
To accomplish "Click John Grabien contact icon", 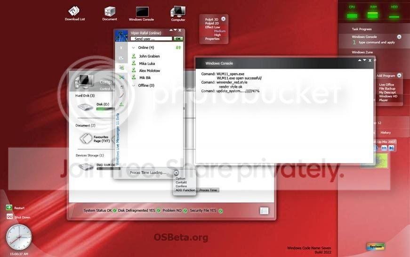I will pyautogui.click(x=134, y=56).
